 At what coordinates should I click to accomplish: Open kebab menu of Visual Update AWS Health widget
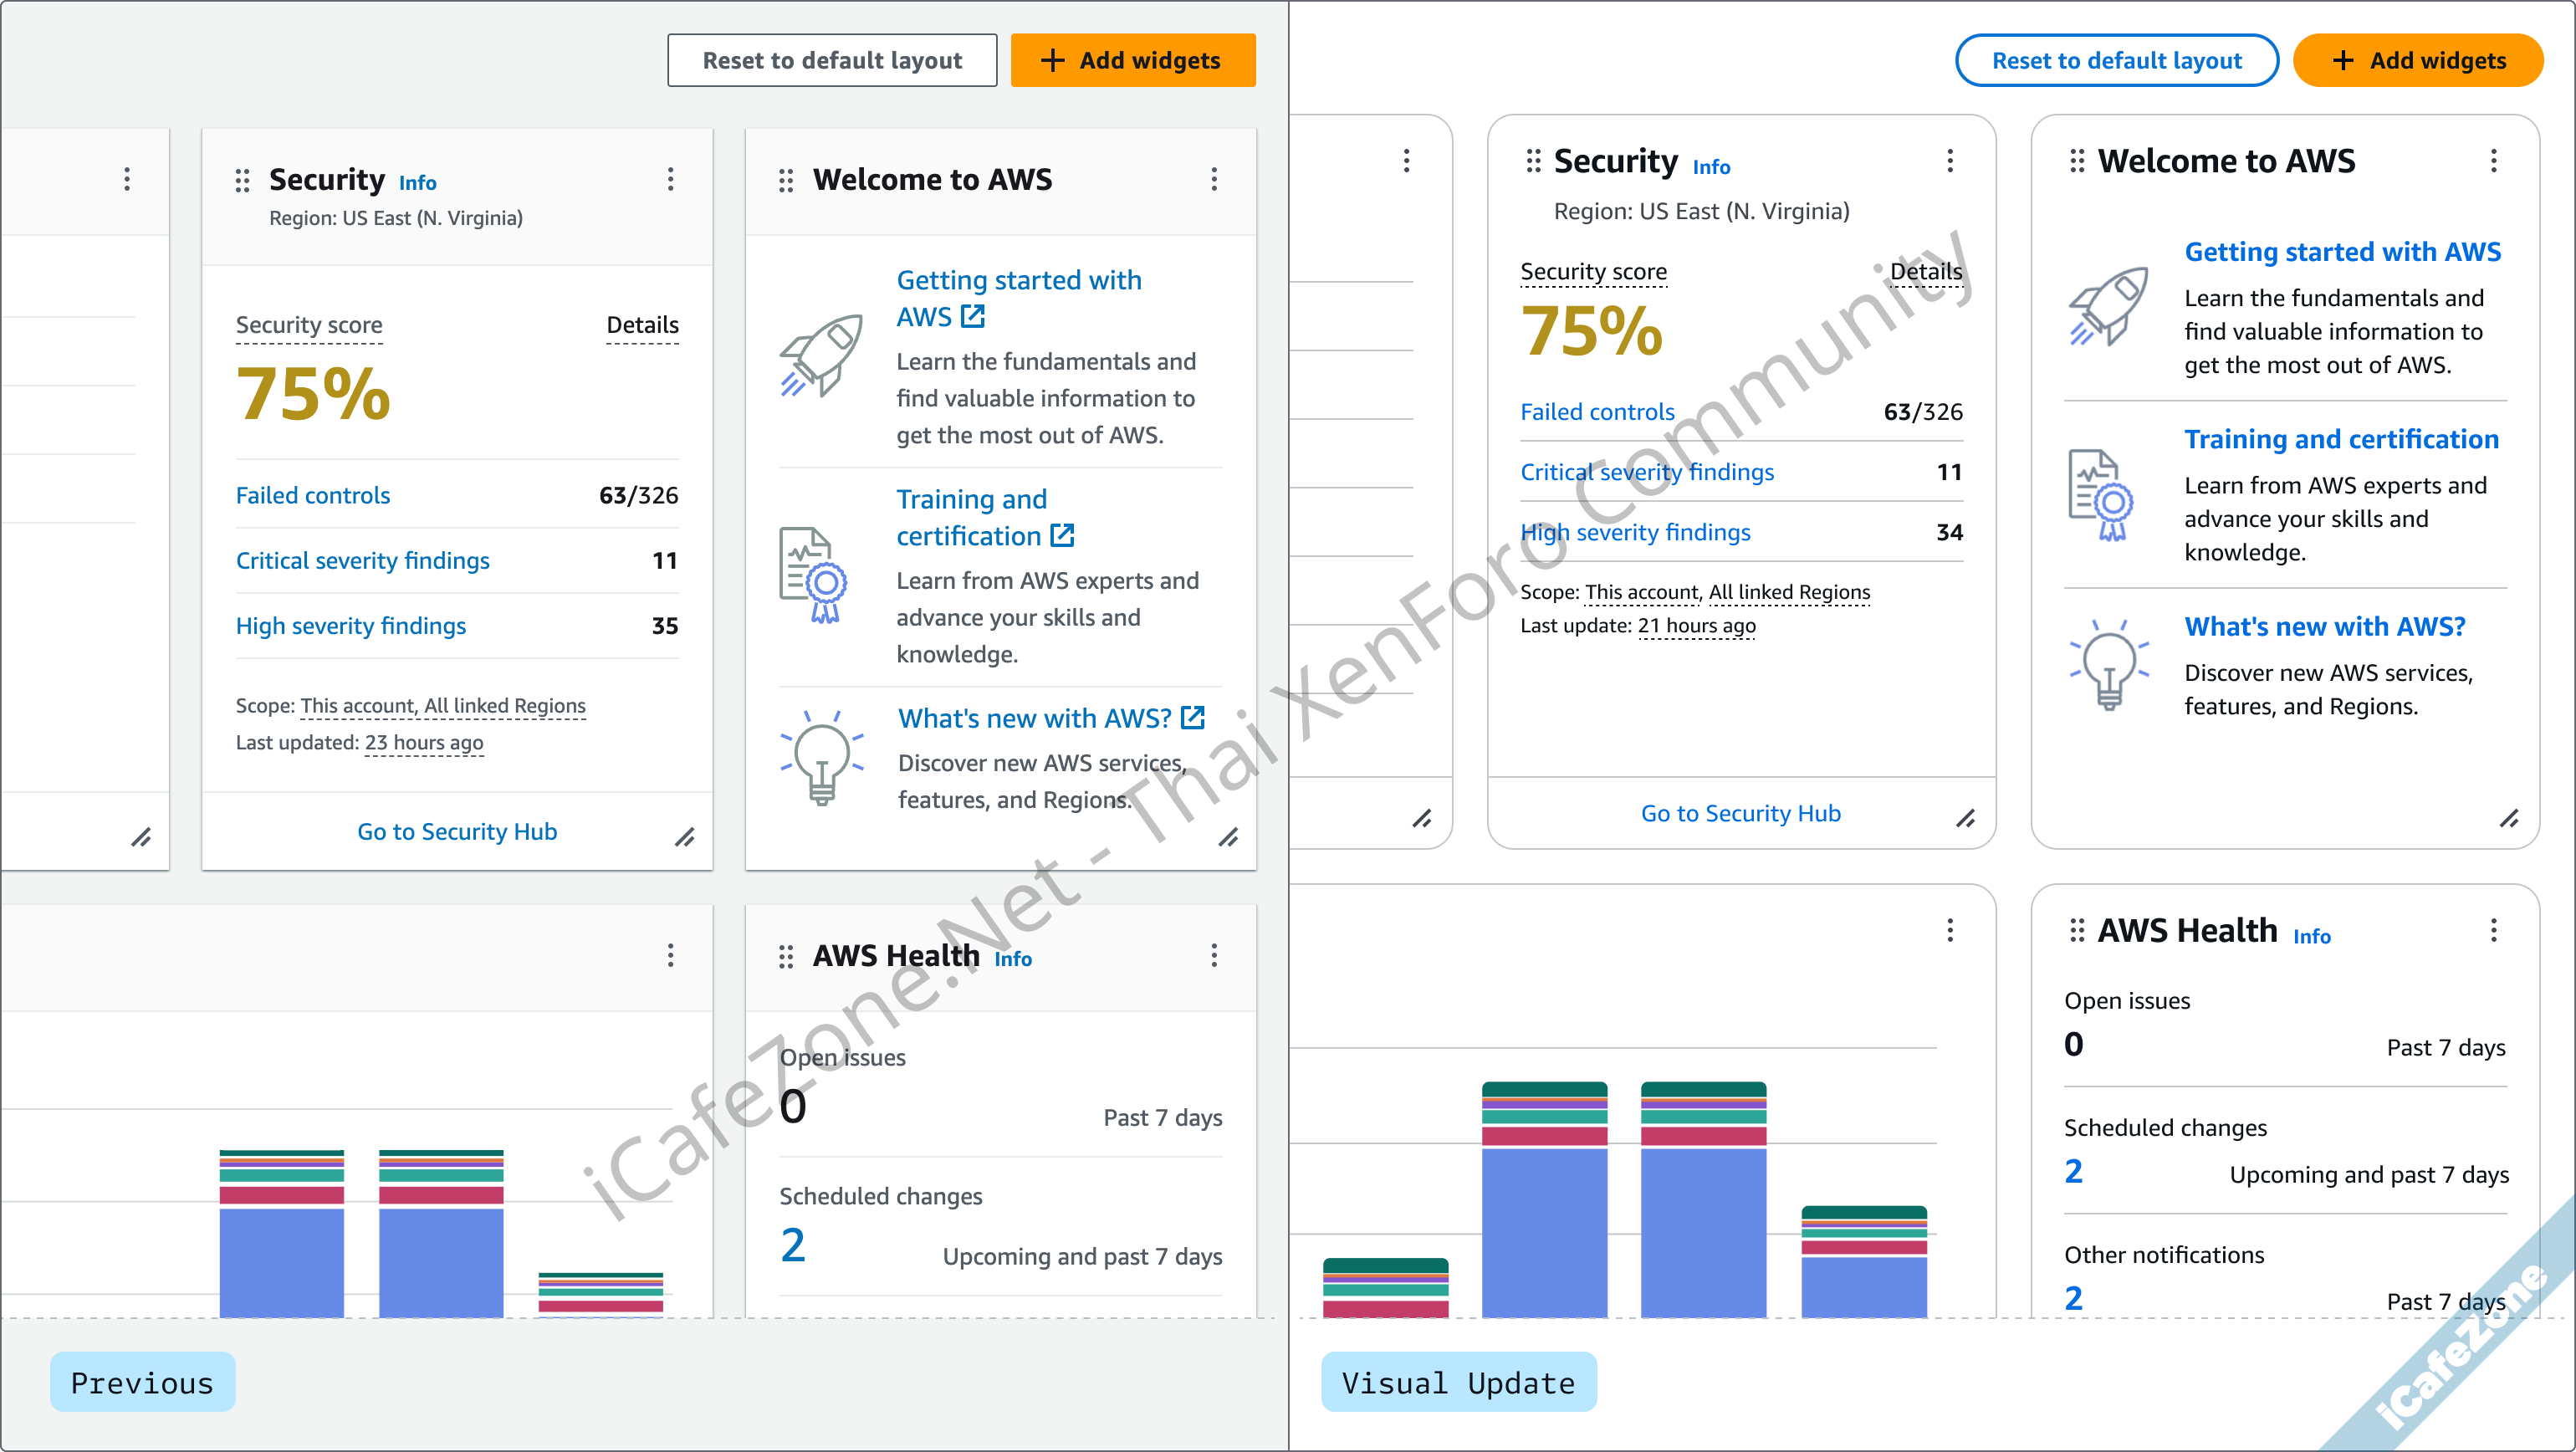point(2493,931)
